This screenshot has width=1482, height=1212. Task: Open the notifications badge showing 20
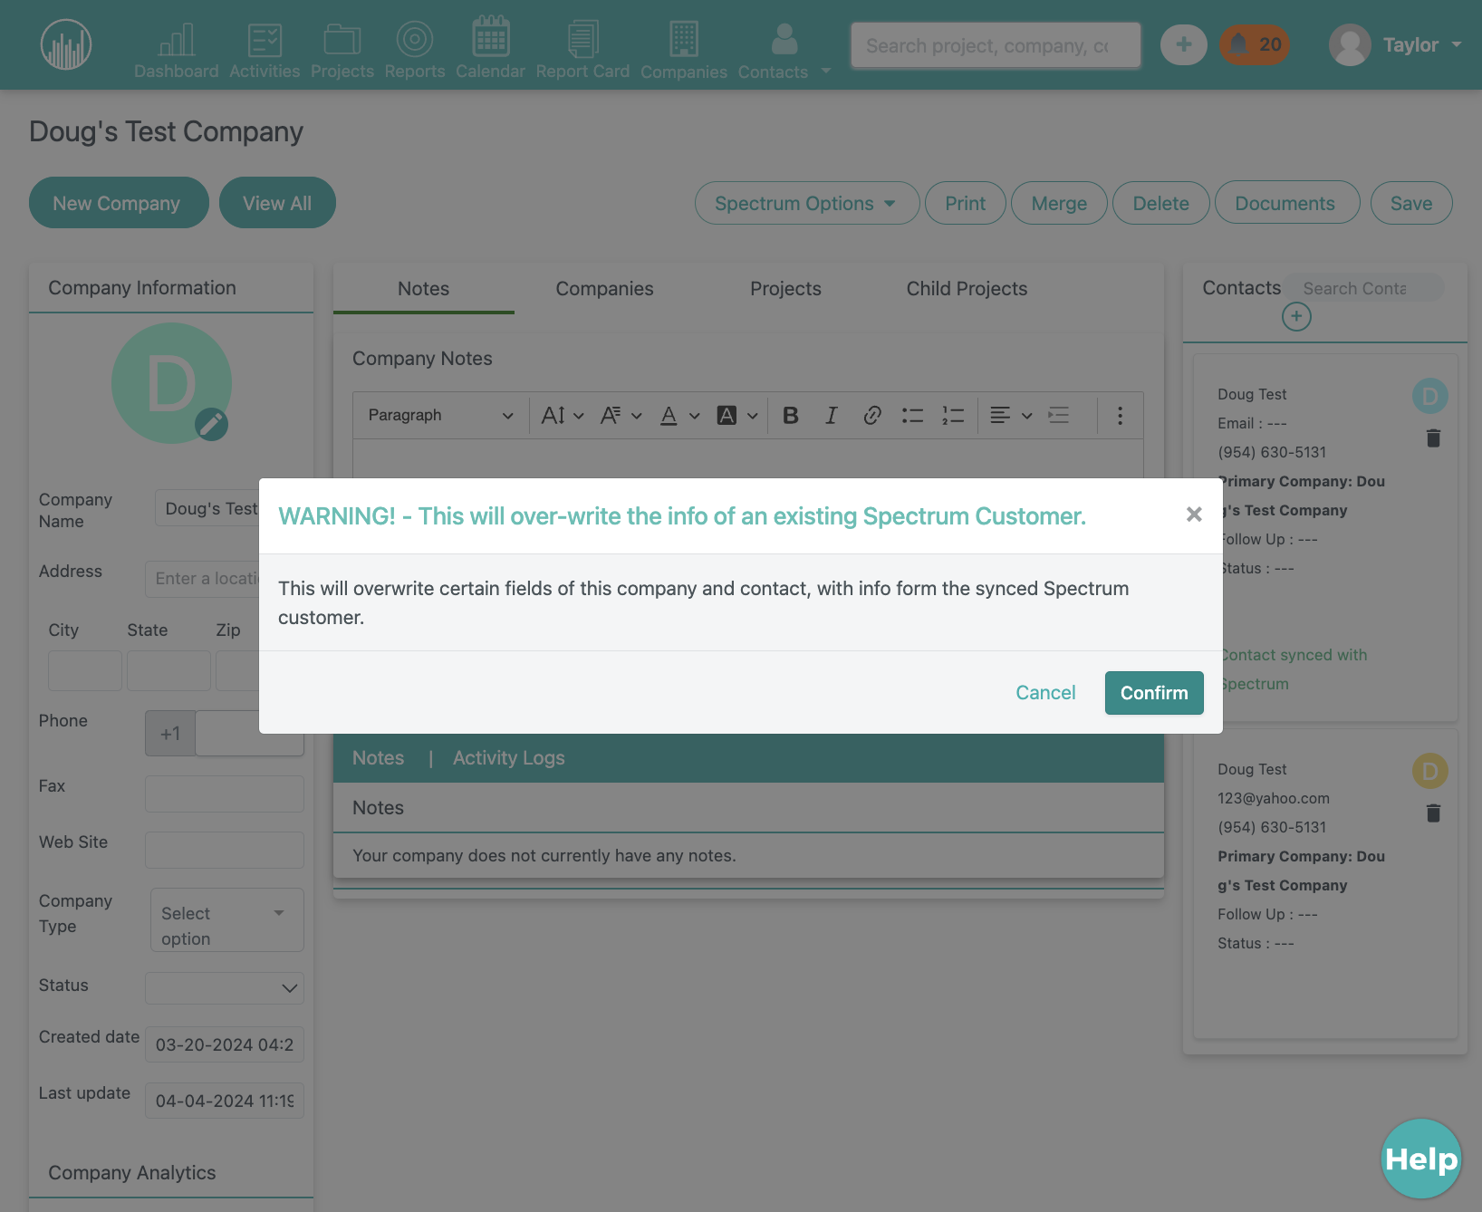click(1255, 44)
